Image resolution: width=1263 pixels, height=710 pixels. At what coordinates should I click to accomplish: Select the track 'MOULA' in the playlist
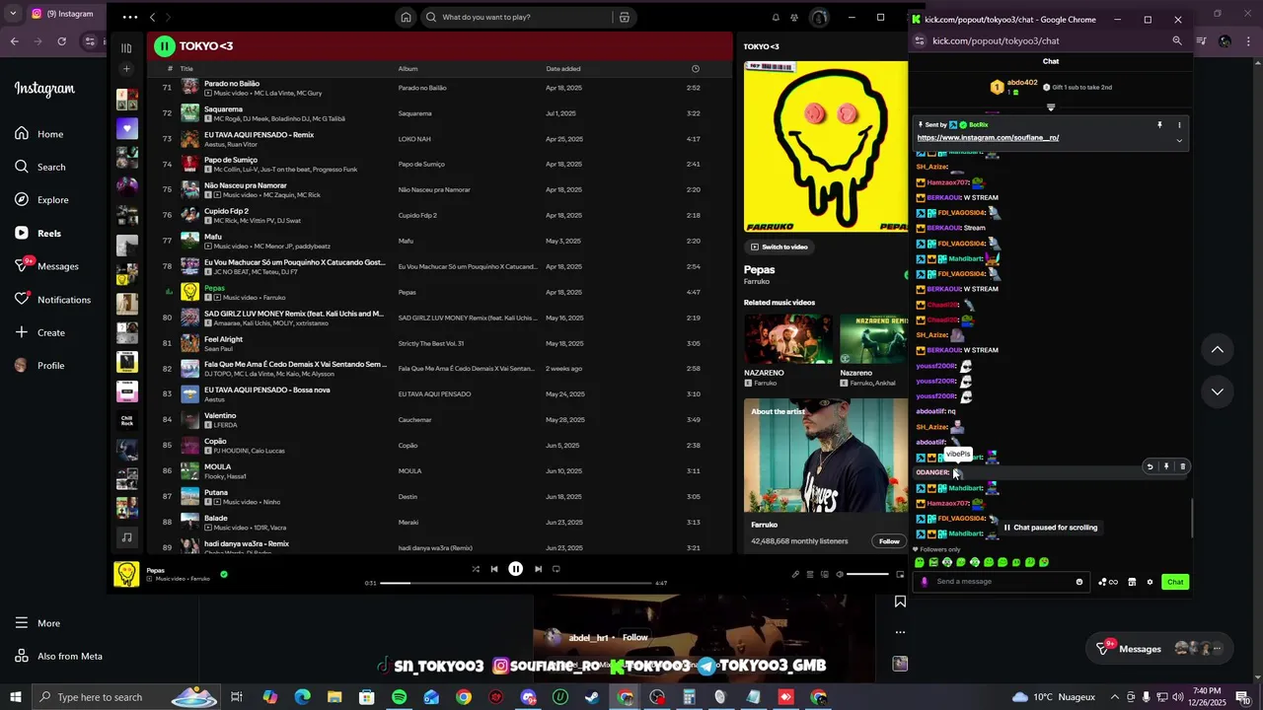pos(438,471)
